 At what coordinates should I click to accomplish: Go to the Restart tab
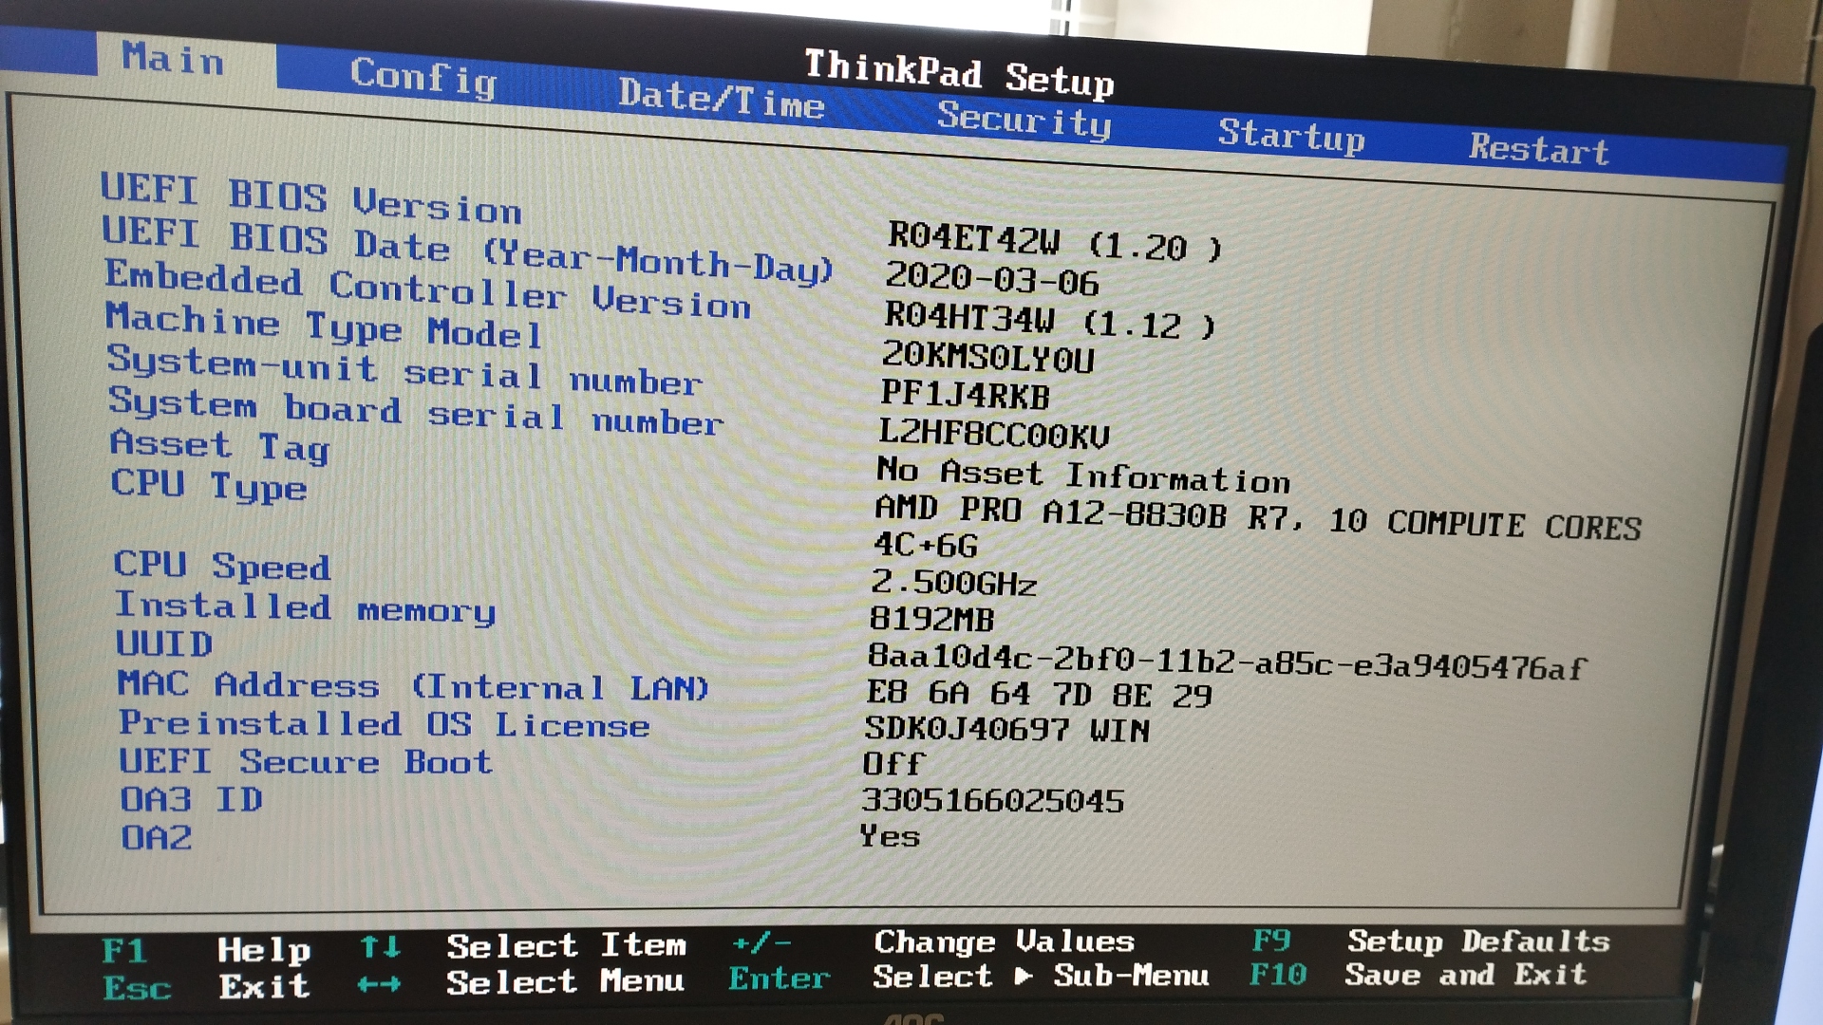(x=1538, y=149)
